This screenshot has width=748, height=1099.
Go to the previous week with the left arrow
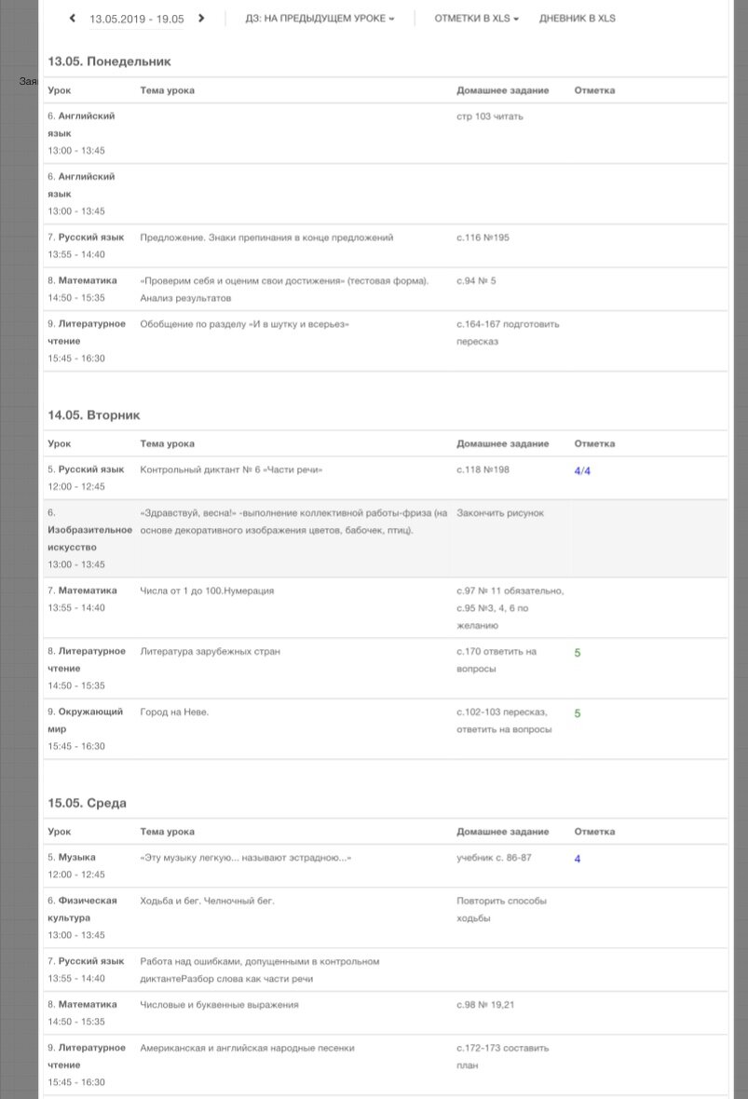point(73,19)
